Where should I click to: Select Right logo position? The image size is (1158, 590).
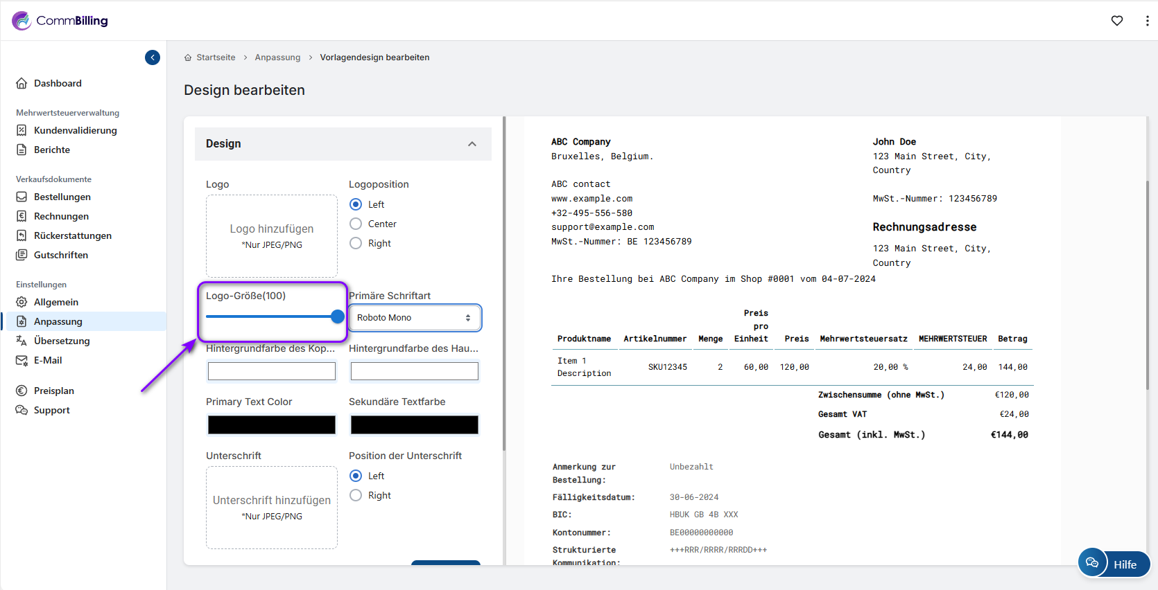[x=356, y=243]
